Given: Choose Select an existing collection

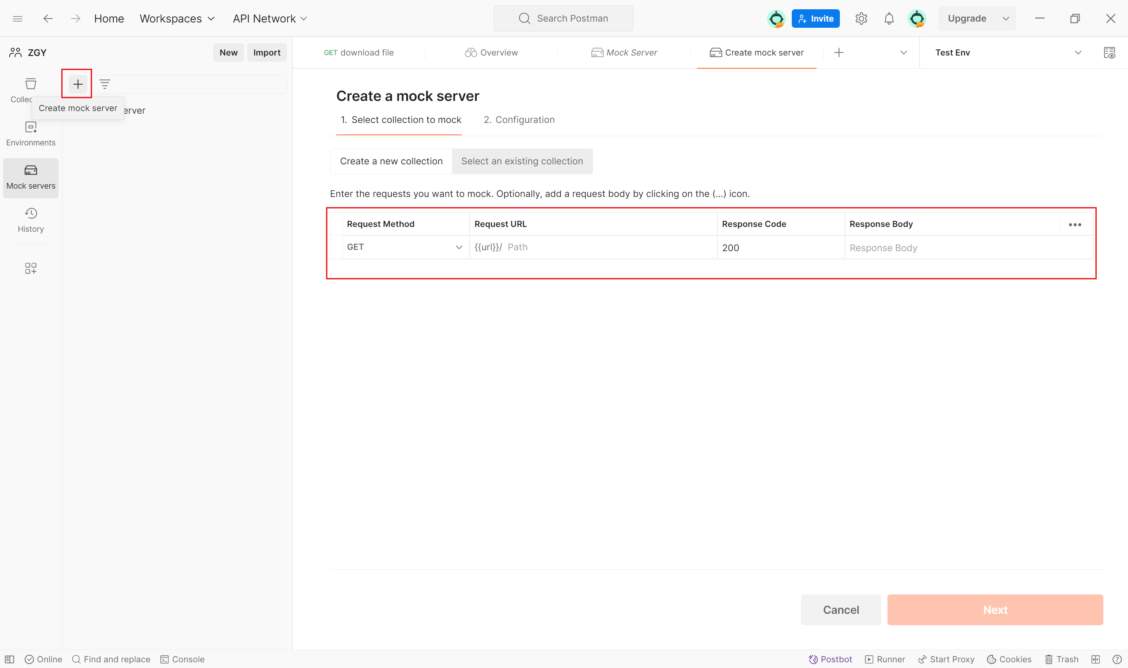Looking at the screenshot, I should pyautogui.click(x=522, y=161).
